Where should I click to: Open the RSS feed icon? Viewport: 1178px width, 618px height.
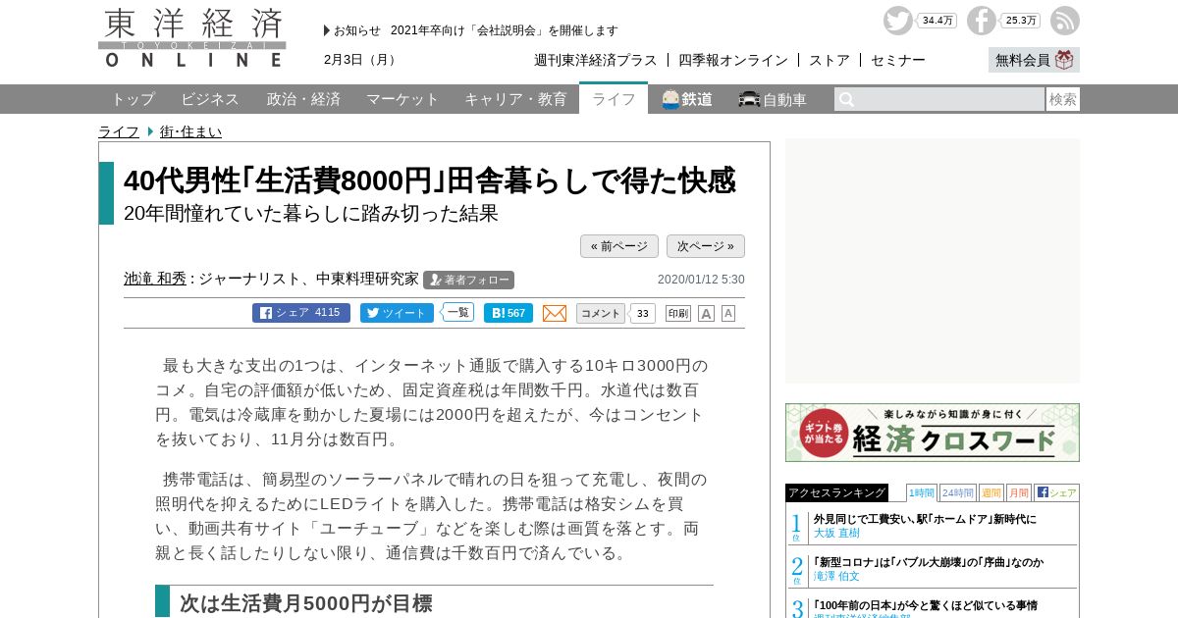coord(1065,21)
